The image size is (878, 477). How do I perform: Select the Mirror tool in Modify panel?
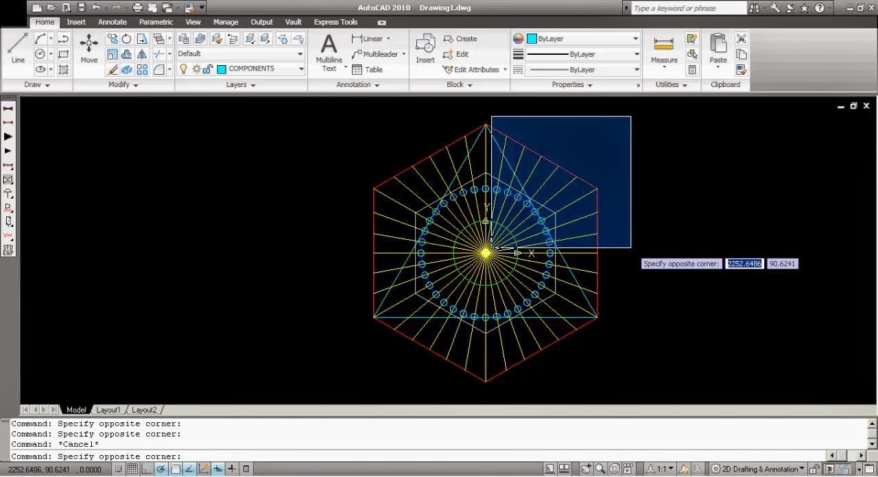point(143,53)
